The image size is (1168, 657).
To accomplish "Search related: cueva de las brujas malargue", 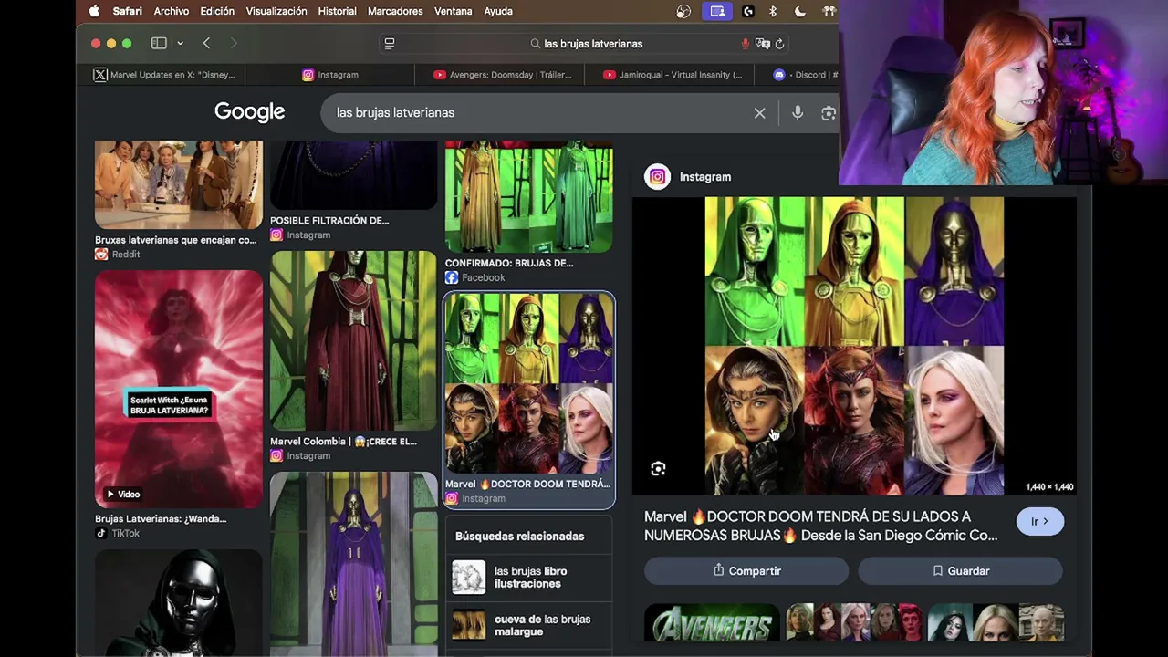I will coord(529,625).
